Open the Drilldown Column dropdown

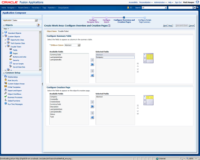[x=79, y=45]
